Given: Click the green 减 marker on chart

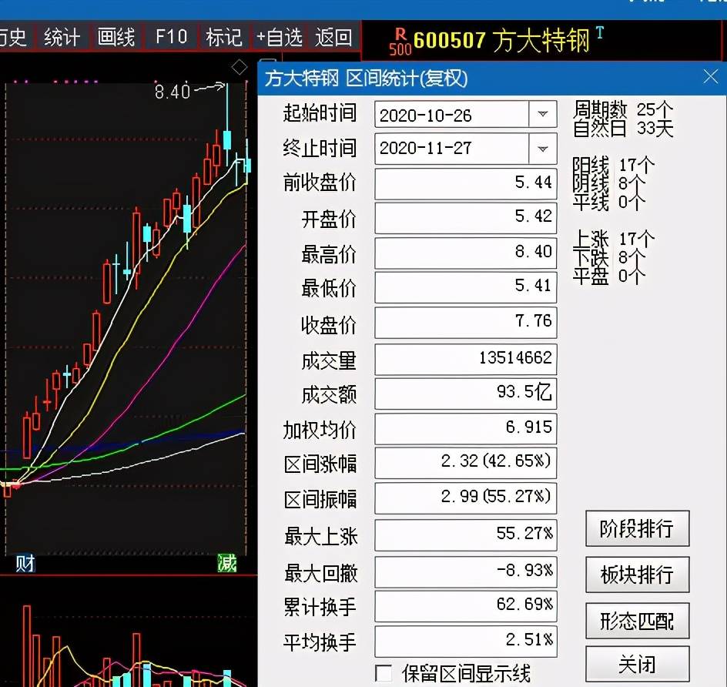Looking at the screenshot, I should tap(226, 564).
